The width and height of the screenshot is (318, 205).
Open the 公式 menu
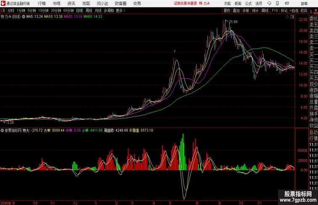click(248, 3)
